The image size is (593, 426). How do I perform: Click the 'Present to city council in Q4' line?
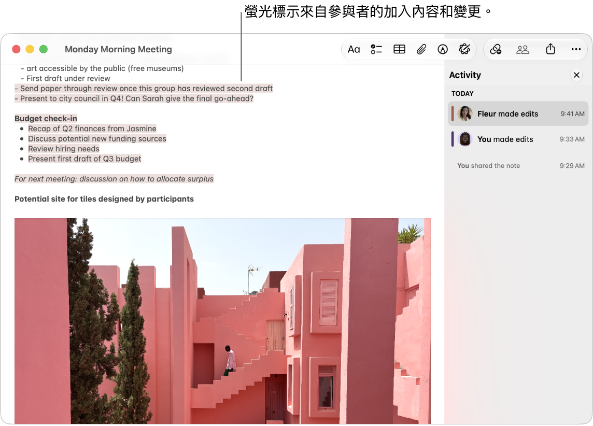coord(134,98)
